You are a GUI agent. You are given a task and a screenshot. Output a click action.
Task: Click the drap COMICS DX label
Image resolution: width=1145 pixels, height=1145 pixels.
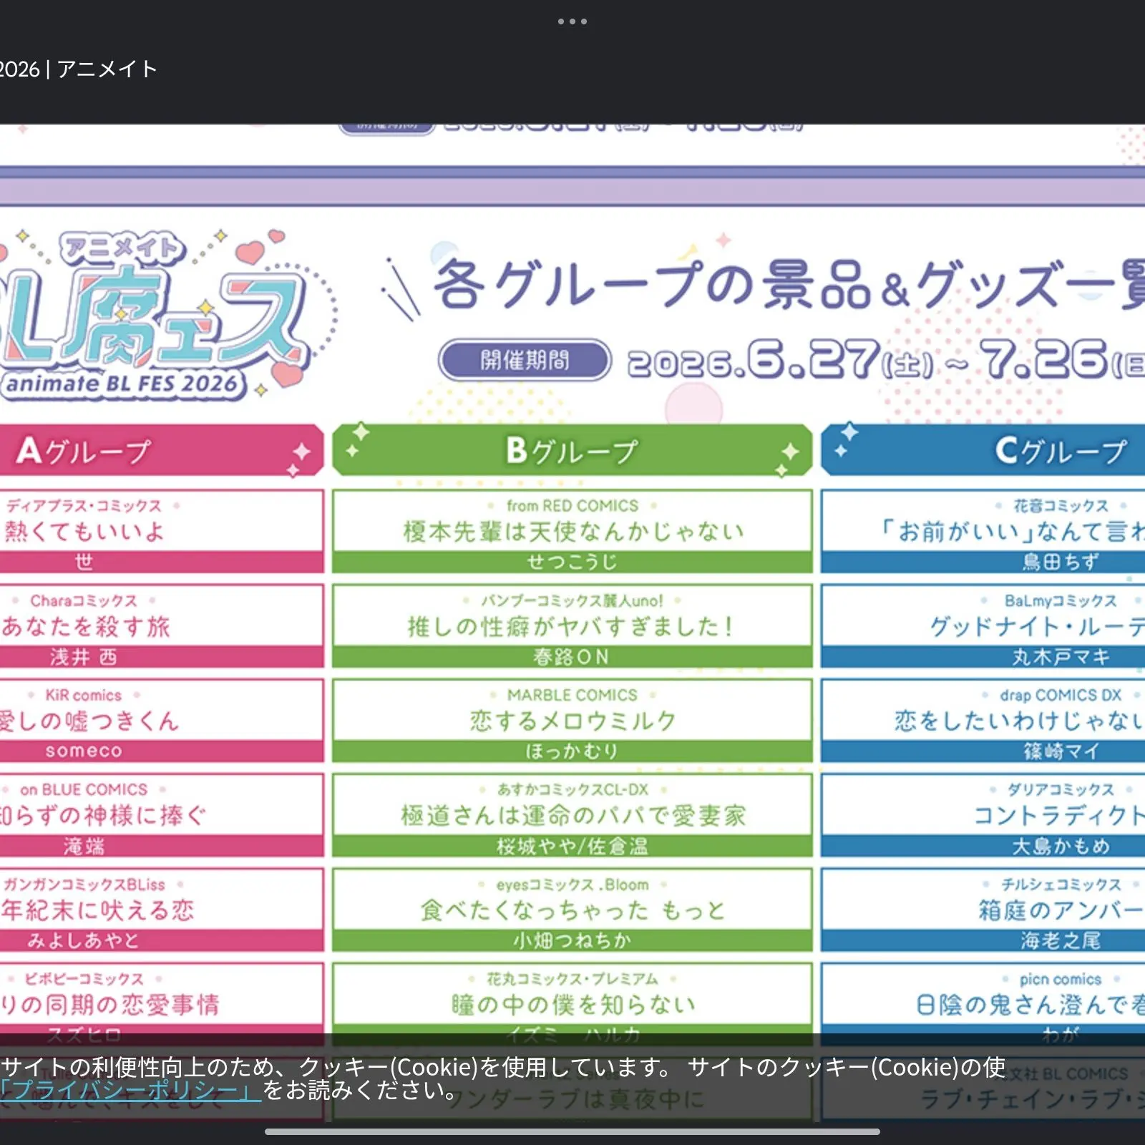[x=1061, y=695]
